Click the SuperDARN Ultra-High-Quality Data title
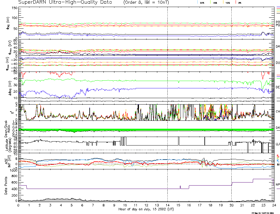The height and width of the screenshot is (214, 280). 61,2
